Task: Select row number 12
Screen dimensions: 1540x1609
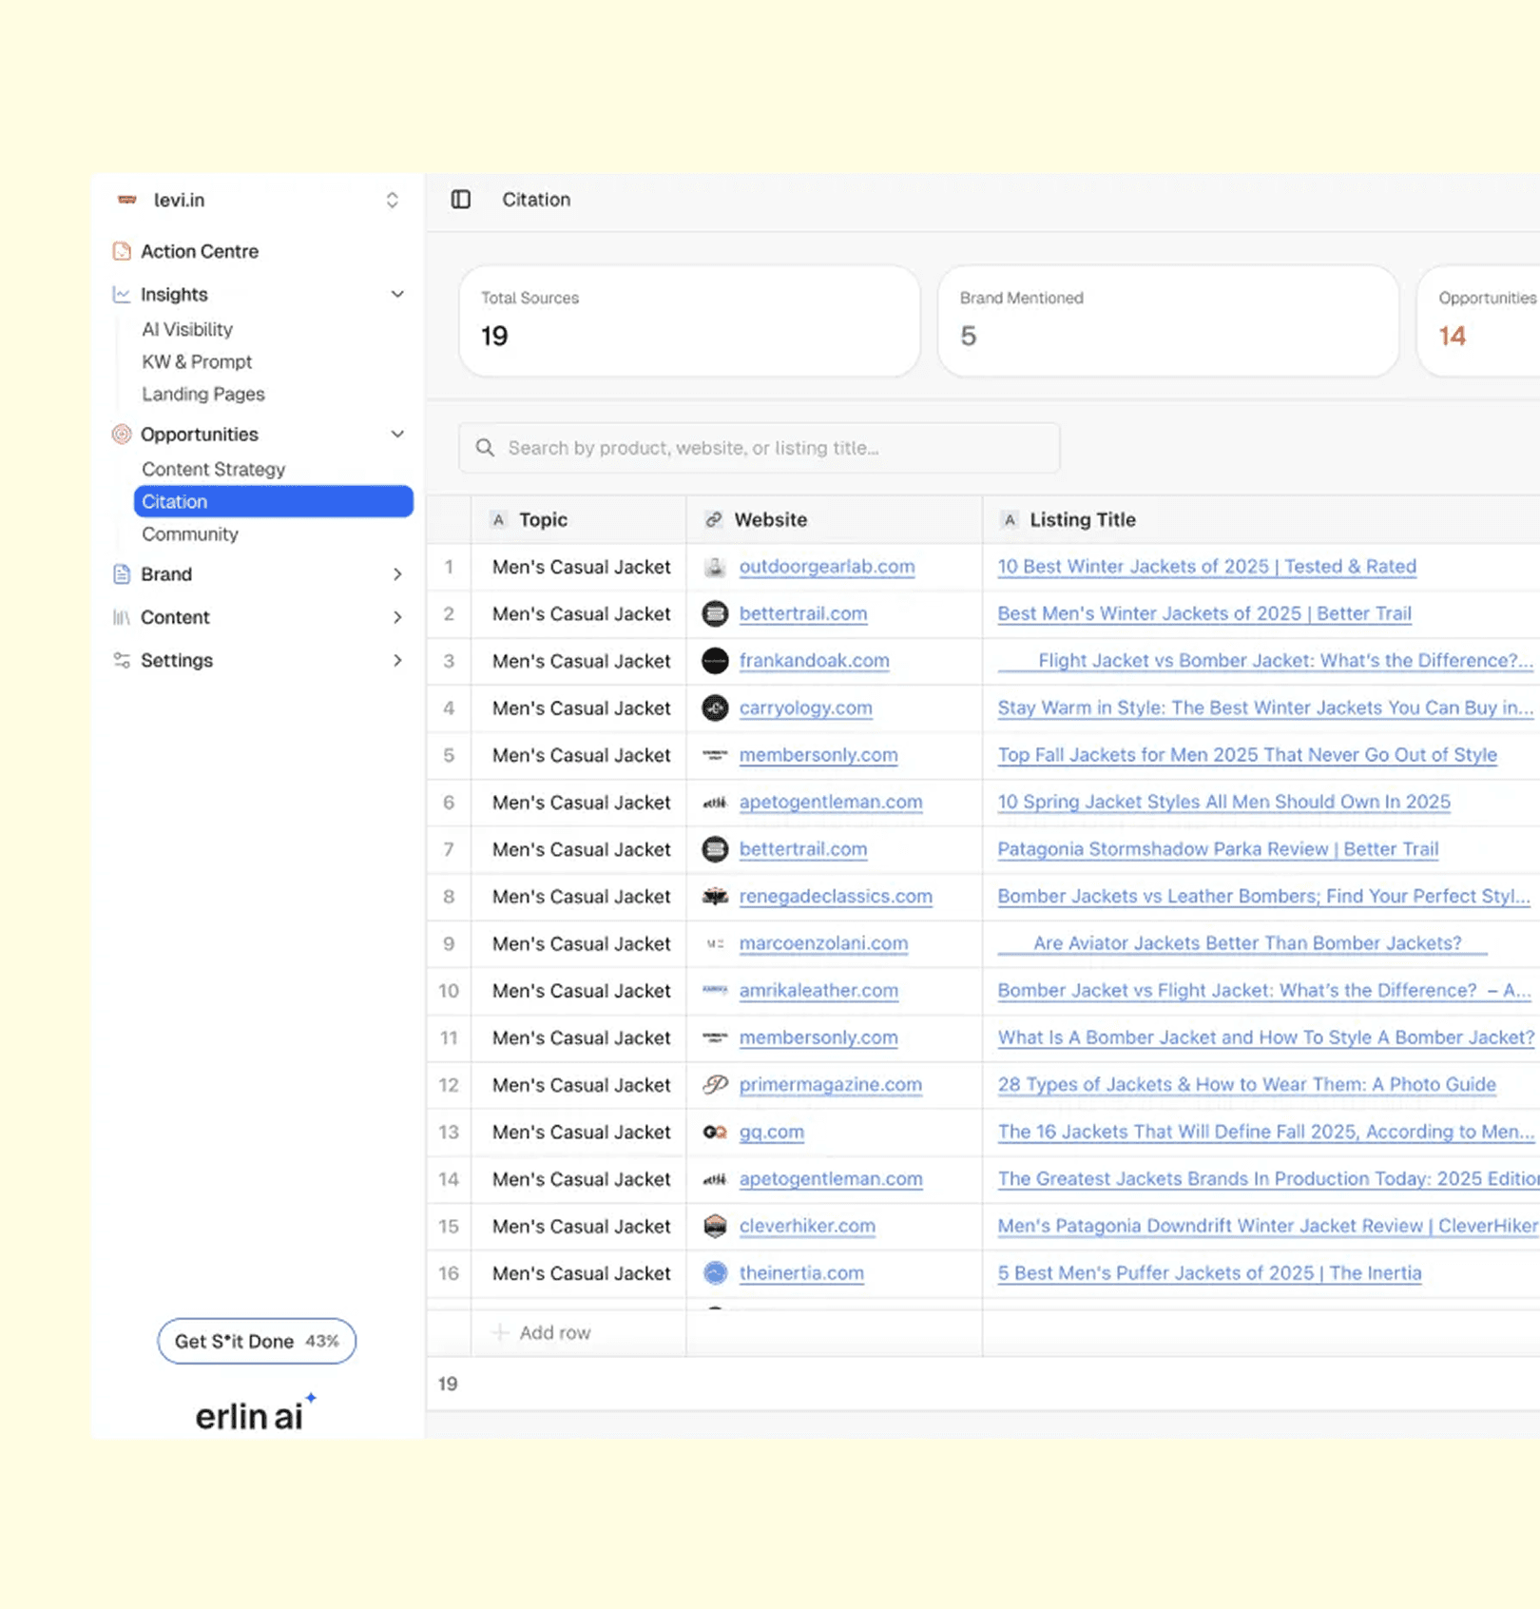Action: (449, 1085)
